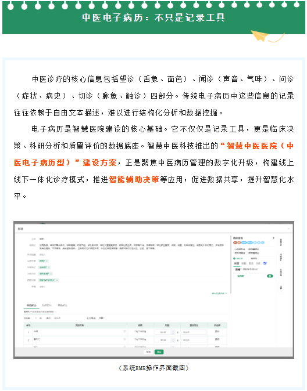Click the green badge in the recommendation card
Screen dimensions: 307x391
[x=270, y=276]
